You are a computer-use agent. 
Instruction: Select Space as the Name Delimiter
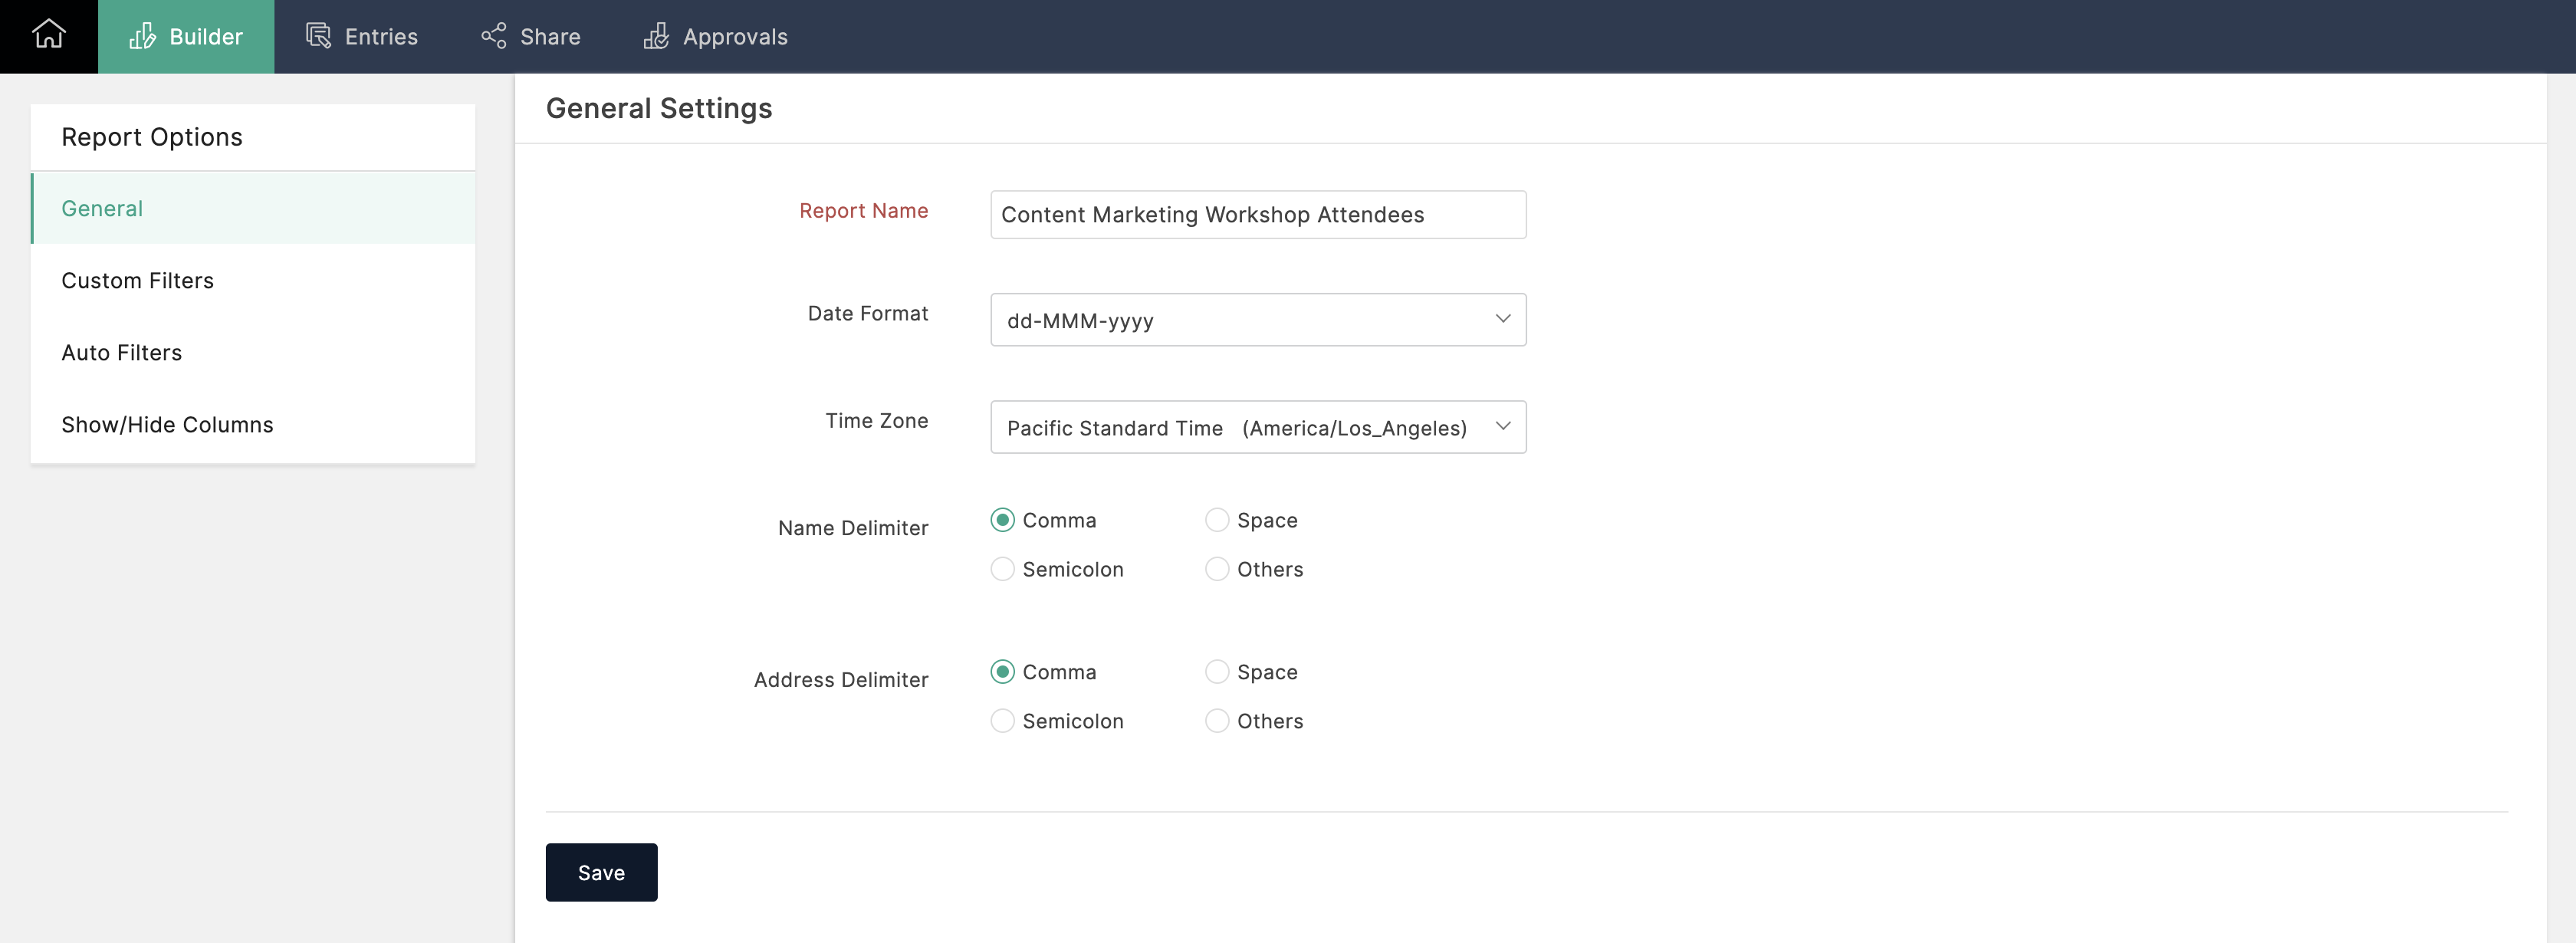pyautogui.click(x=1216, y=519)
